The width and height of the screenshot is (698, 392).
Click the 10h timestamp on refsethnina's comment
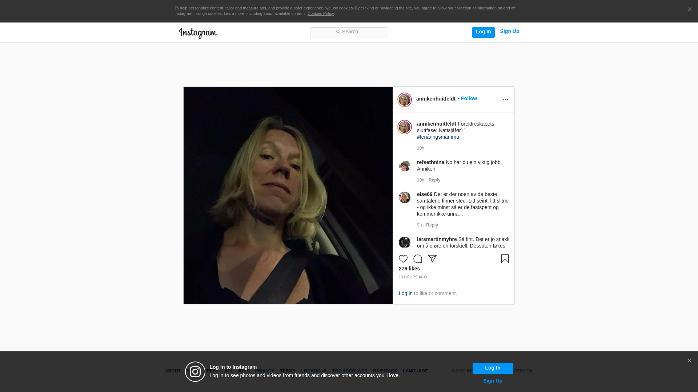point(421,180)
